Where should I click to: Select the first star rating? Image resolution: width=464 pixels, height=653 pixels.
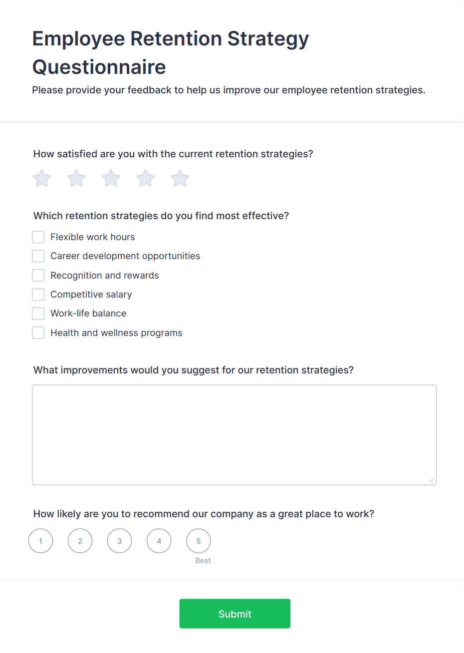pyautogui.click(x=41, y=178)
